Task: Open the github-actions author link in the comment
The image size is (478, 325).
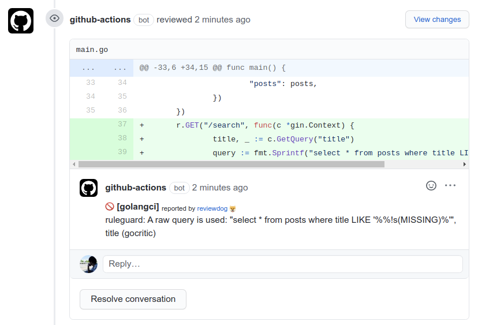Action: click(x=136, y=188)
